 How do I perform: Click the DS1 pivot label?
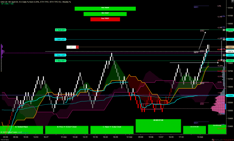tap(202, 104)
